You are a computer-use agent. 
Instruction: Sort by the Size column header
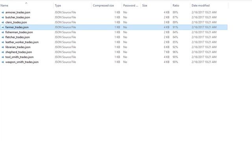point(145,5)
